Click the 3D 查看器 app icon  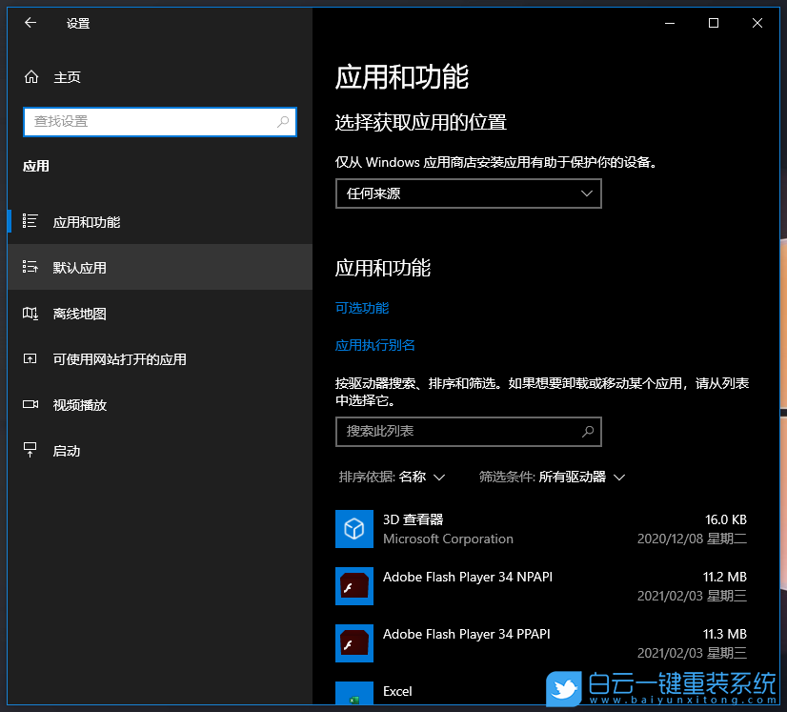pos(353,529)
